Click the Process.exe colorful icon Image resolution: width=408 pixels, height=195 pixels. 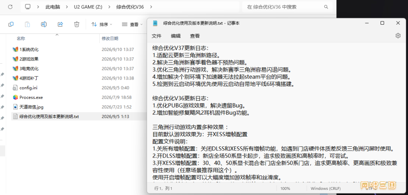[x=16, y=97]
